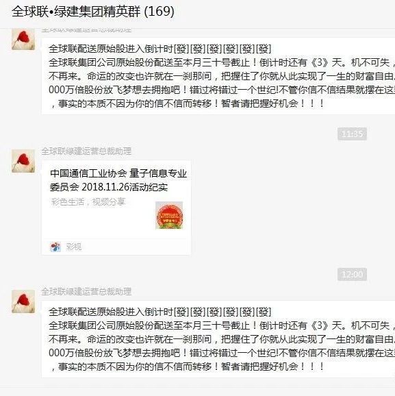Click the 12:00 timestamp label
This screenshot has width=395, height=396.
tap(352, 274)
